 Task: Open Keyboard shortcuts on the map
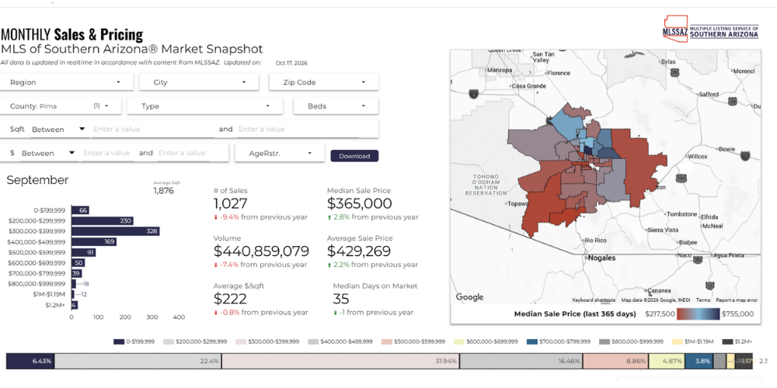594,300
